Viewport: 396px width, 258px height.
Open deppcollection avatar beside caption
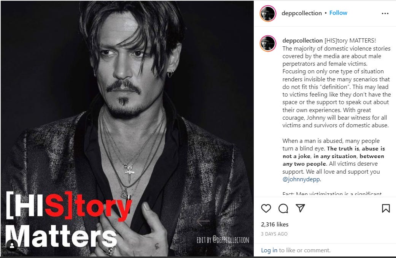click(268, 43)
